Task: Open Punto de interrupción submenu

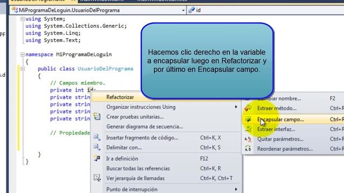Action: click(x=166, y=189)
